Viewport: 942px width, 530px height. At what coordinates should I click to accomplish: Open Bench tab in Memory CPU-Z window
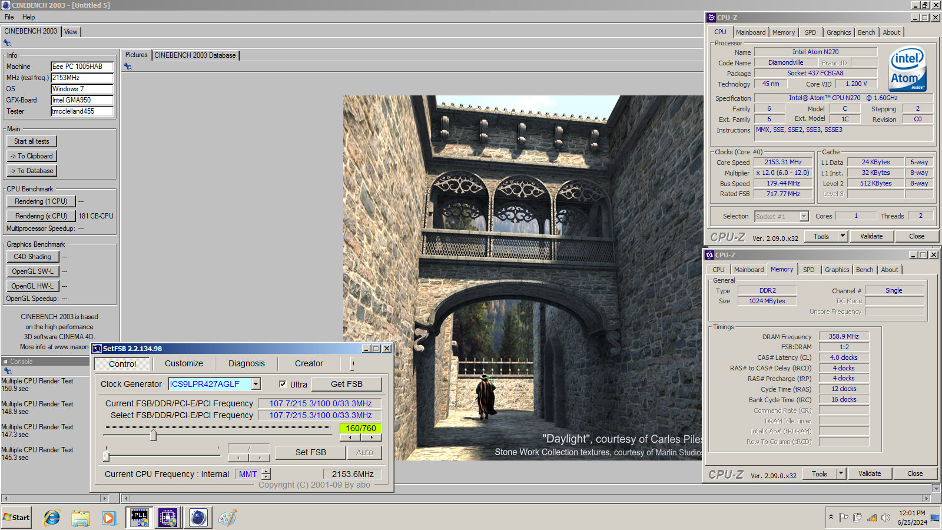(865, 270)
